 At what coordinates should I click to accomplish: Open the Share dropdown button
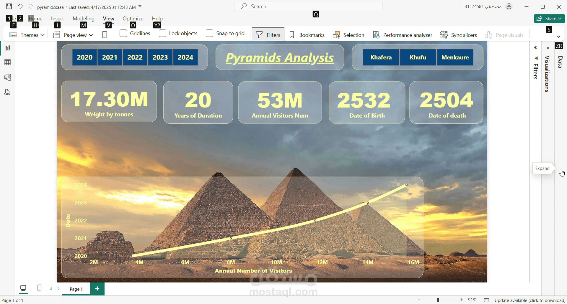point(549,19)
